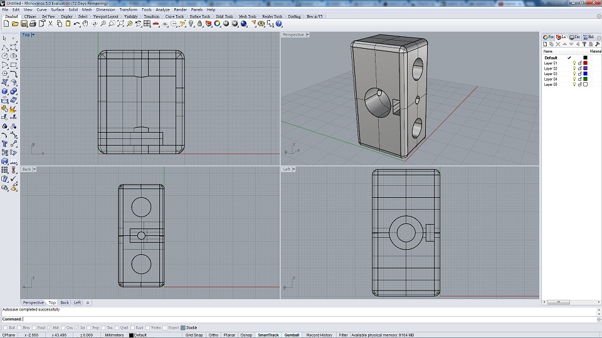Click the Undo arrow icon
Viewport: 602px width, 338px height.
(77, 24)
